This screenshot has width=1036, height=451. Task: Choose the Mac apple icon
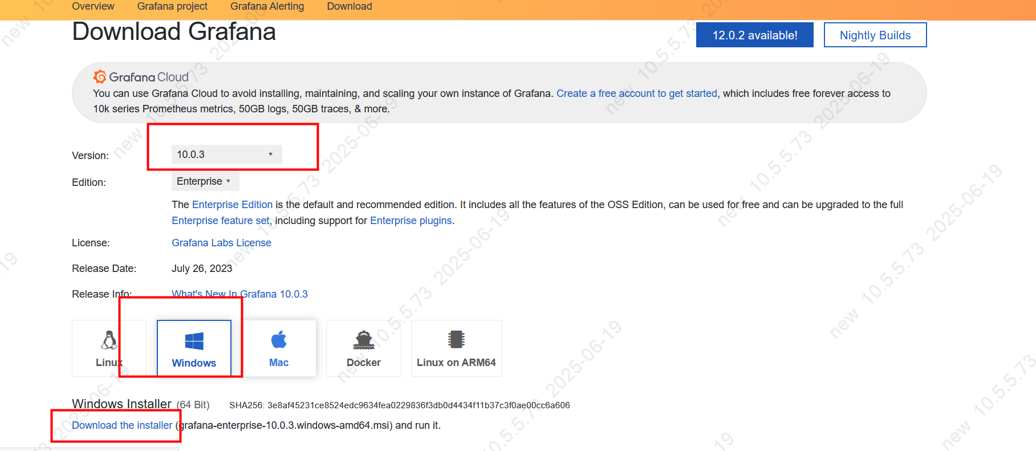coord(279,340)
